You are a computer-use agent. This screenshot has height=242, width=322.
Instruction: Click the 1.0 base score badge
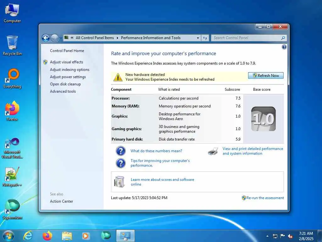click(x=264, y=119)
